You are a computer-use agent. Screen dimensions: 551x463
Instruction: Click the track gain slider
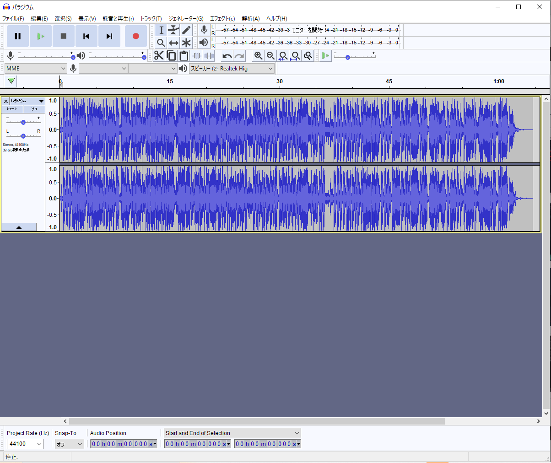23,122
